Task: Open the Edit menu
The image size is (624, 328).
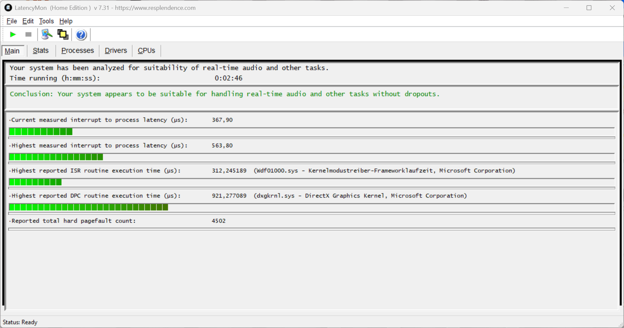Action: (28, 21)
